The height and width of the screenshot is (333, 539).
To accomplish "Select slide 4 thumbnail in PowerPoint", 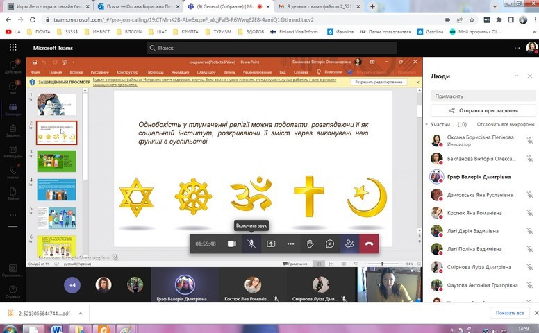I will (56, 189).
